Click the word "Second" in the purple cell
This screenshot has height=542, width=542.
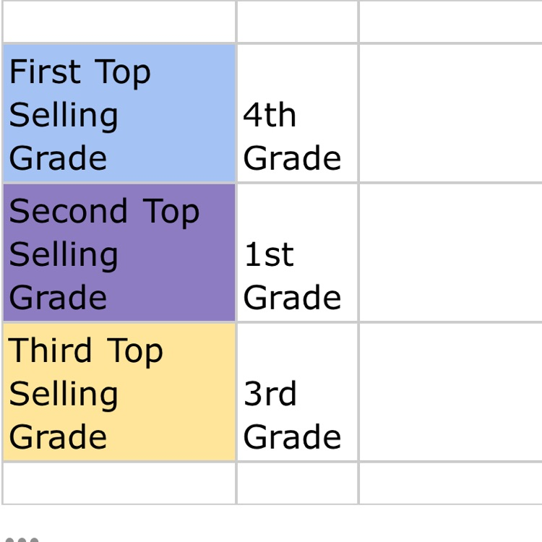pyautogui.click(x=68, y=211)
